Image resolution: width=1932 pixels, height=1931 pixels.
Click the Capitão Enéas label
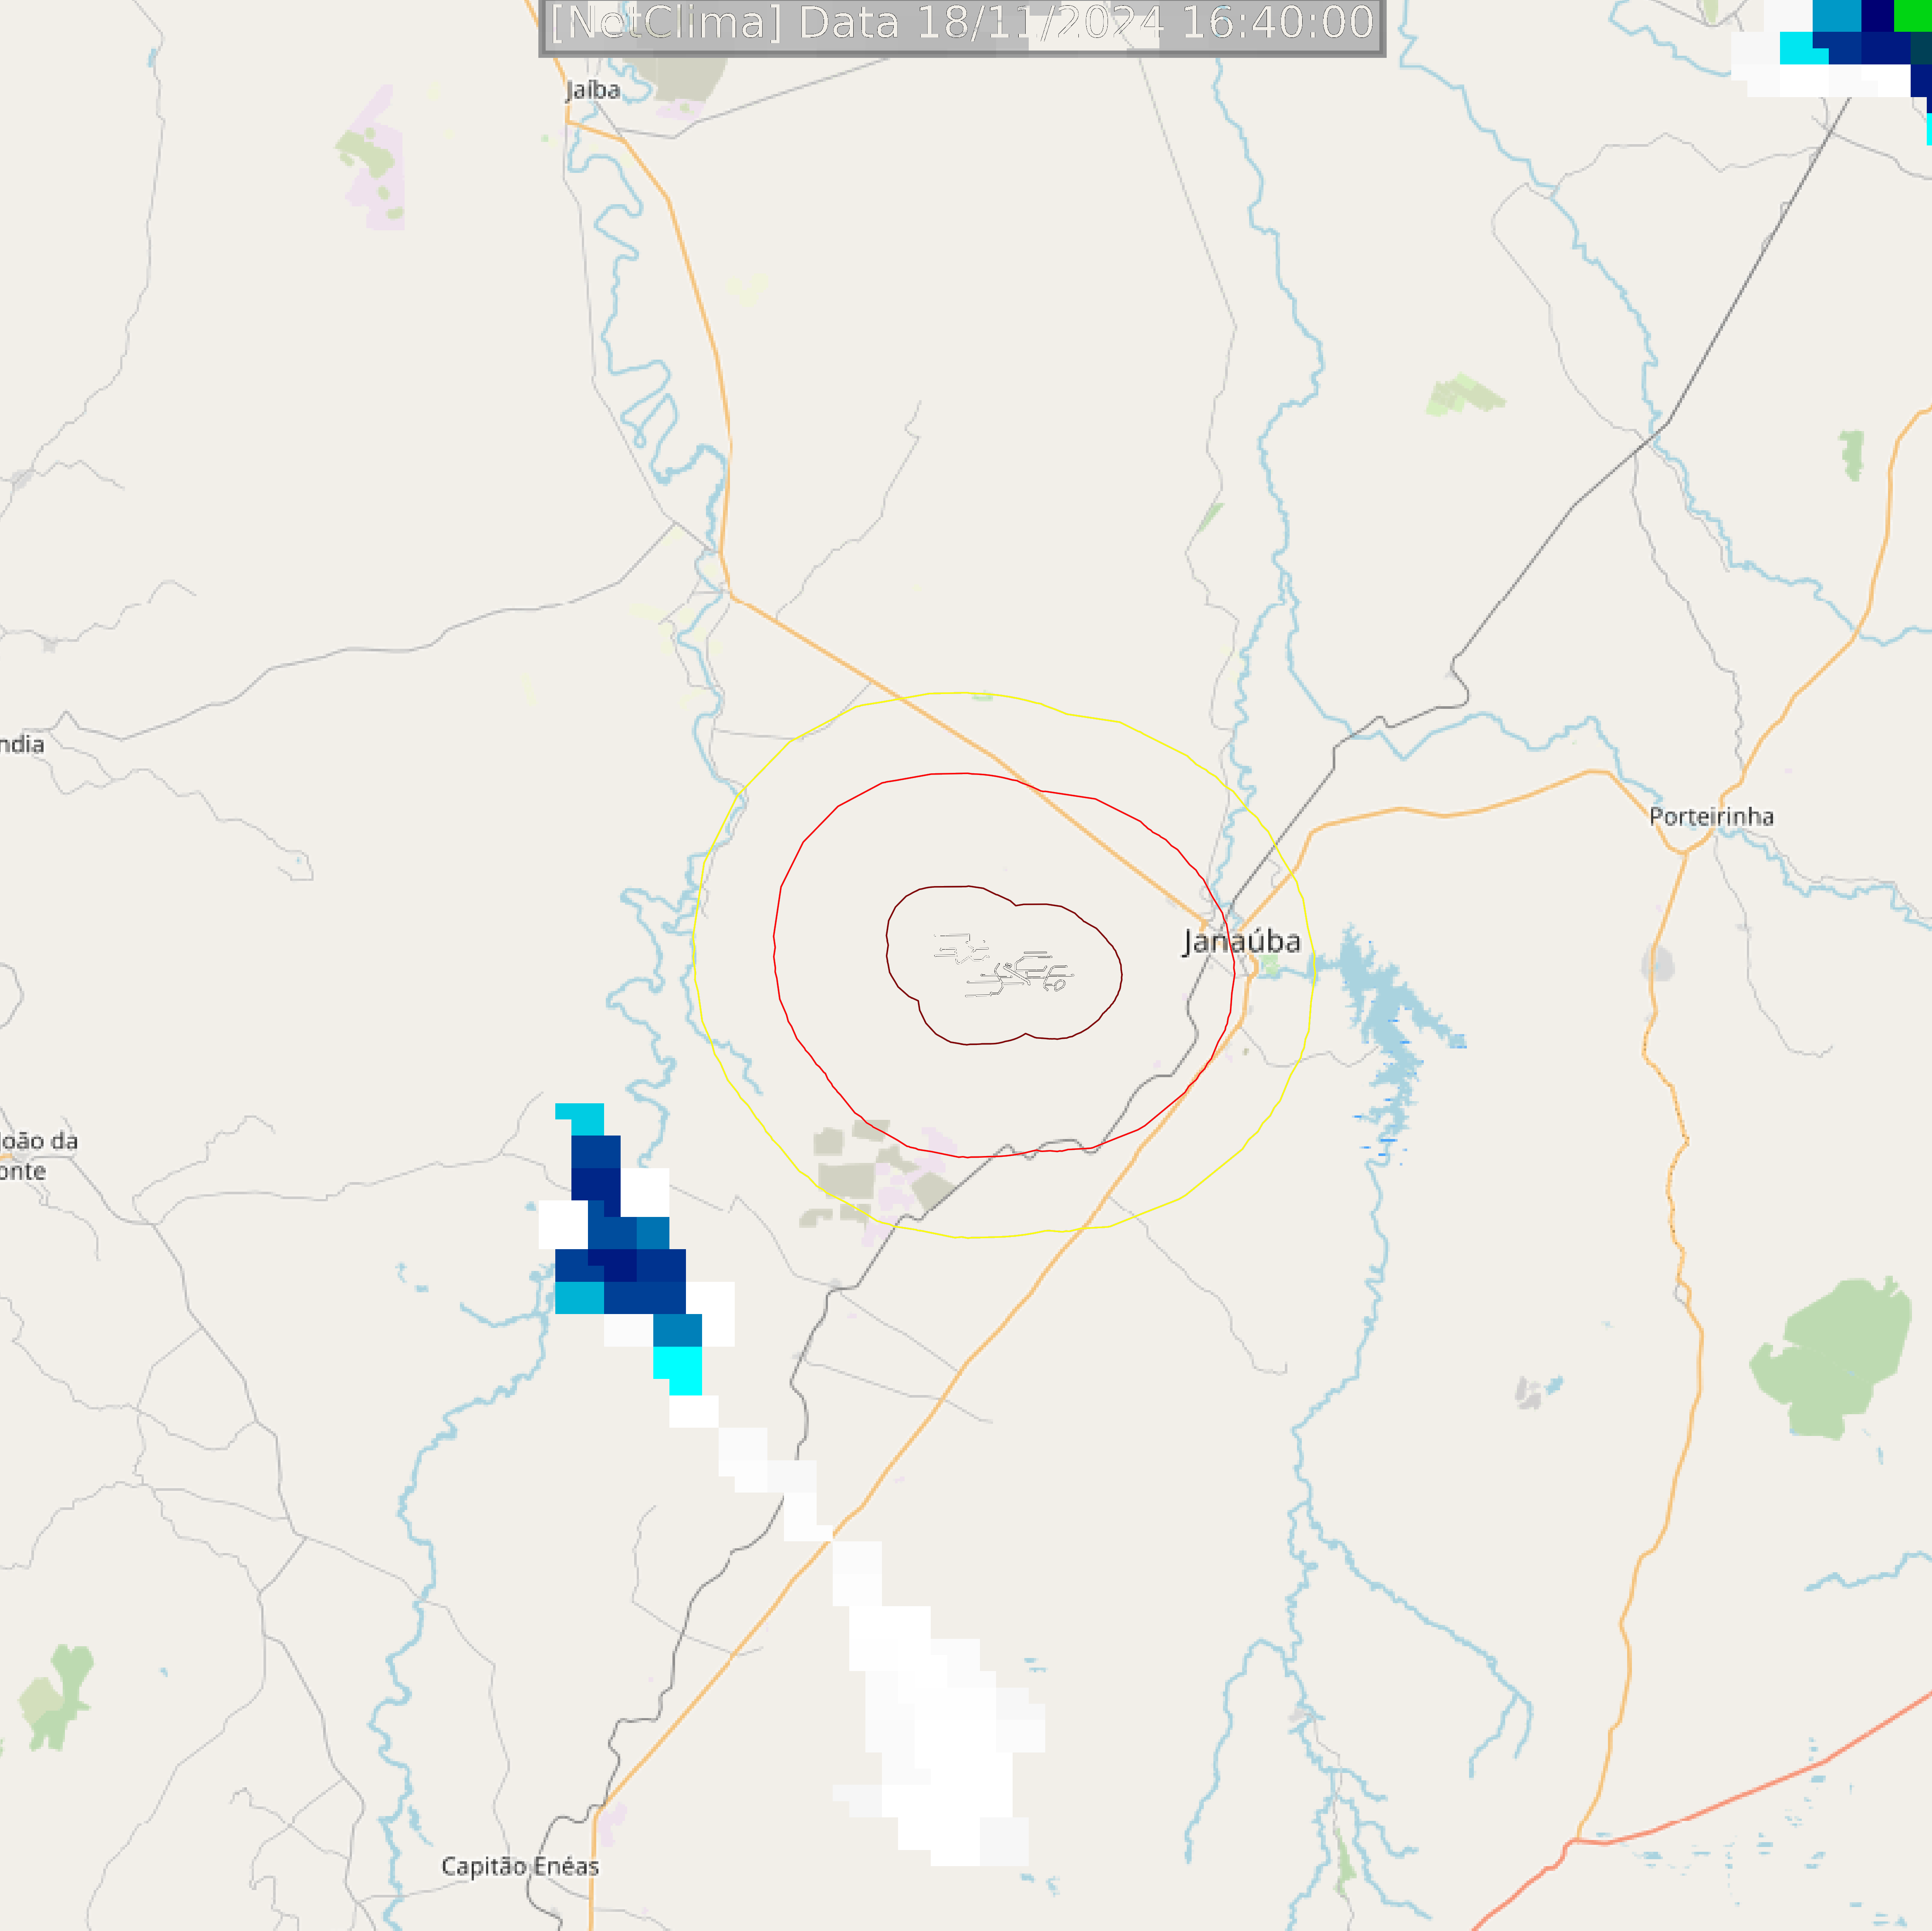point(520,1866)
